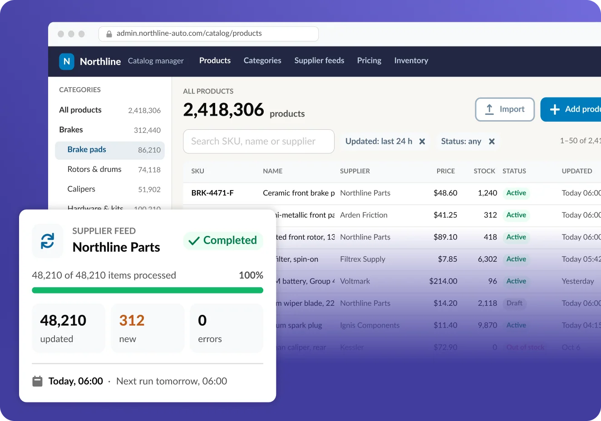Select Rotors & drums subcategory
Viewport: 601px width, 421px height.
(110, 170)
